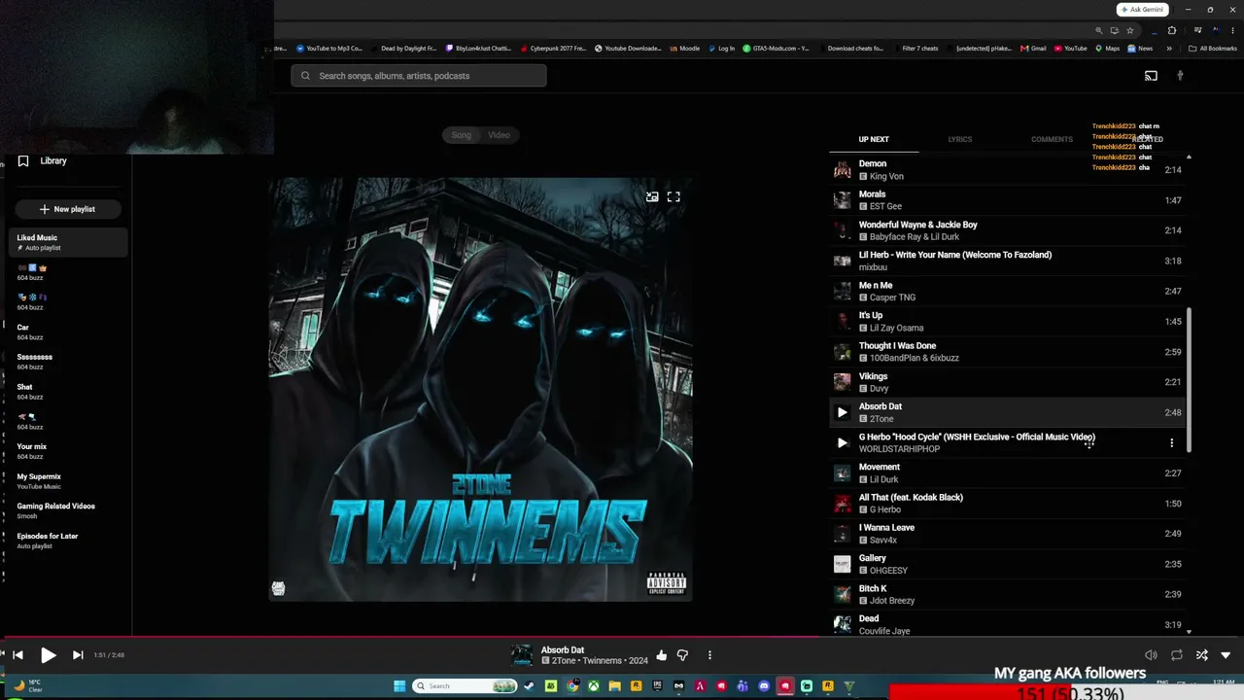Screen dimensions: 1244x700
Task: Open the Shat playlist
Action: [x=68, y=392]
